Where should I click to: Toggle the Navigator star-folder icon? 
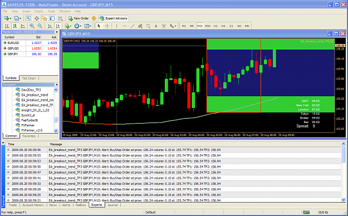point(45,18)
